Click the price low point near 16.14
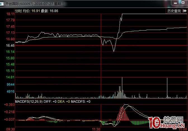 coord(114,52)
